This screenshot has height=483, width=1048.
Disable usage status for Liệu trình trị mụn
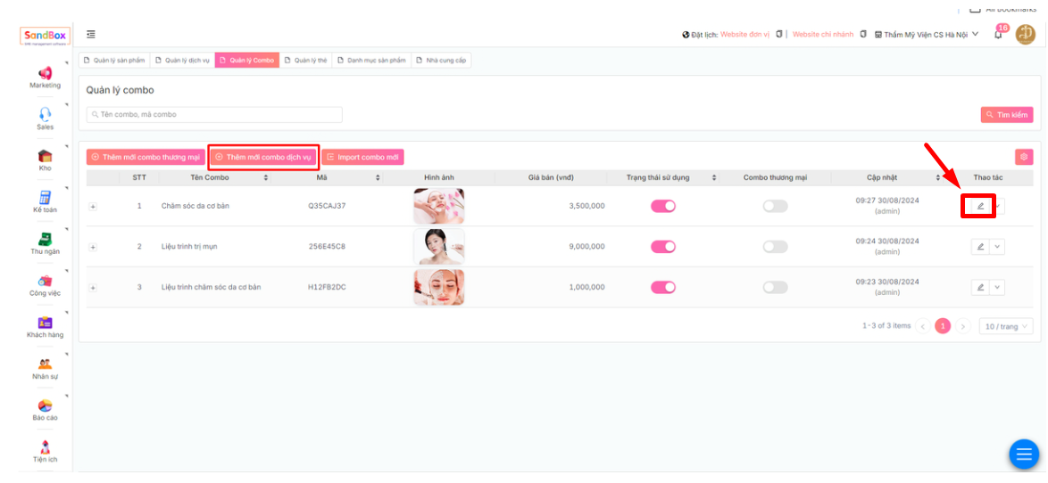pyautogui.click(x=662, y=247)
